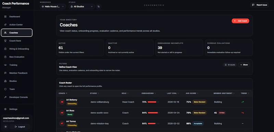Screen dimensions: 274x132
Task: Click the 61 results badge
Action: coord(230,65)
